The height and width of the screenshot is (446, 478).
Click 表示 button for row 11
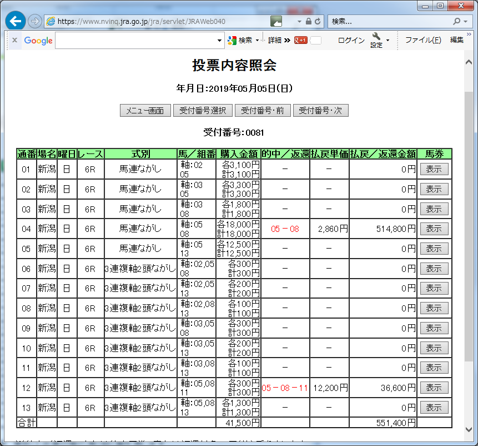coord(434,368)
